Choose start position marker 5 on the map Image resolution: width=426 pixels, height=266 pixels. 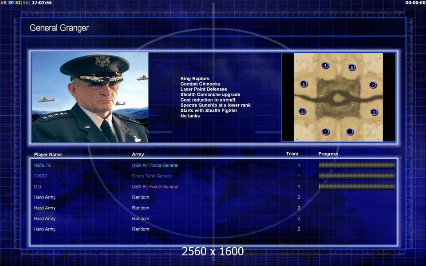click(325, 66)
